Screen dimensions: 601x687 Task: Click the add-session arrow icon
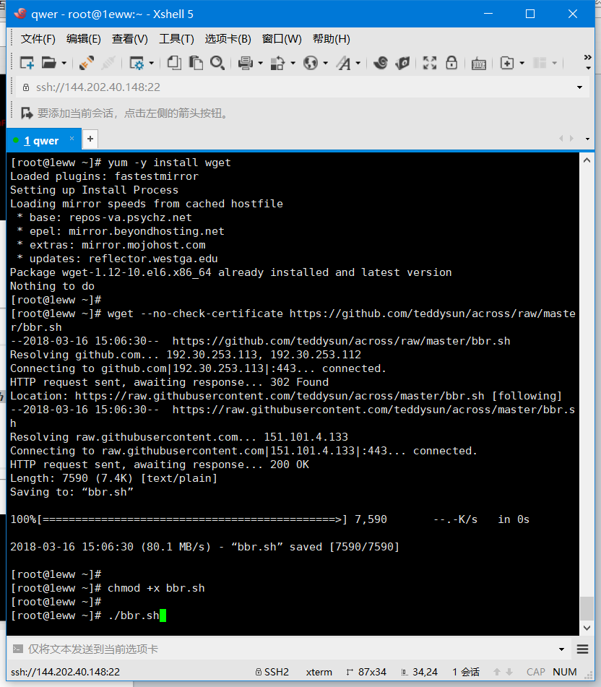[x=27, y=113]
